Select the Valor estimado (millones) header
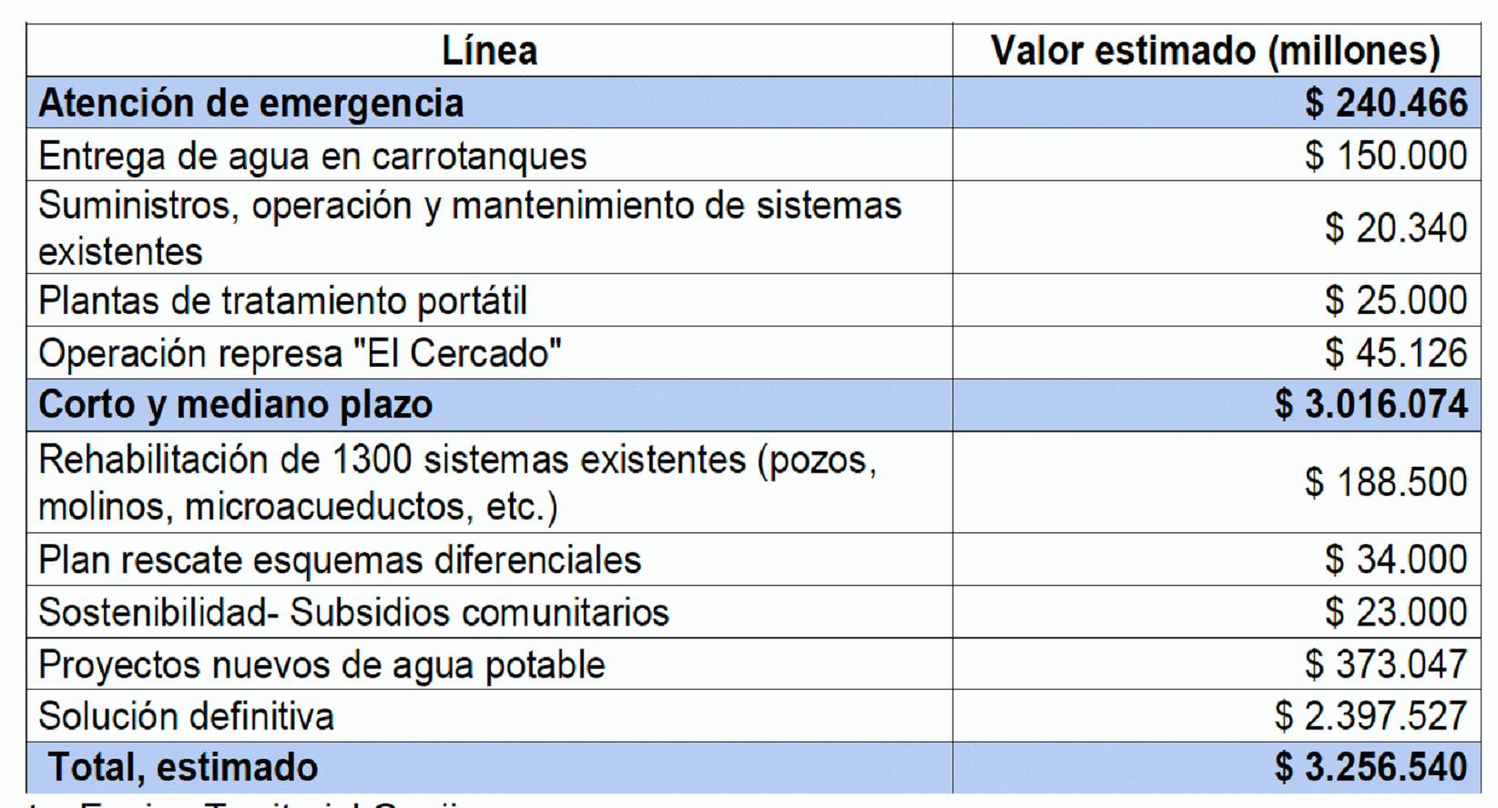This screenshot has width=1498, height=808. click(1217, 50)
